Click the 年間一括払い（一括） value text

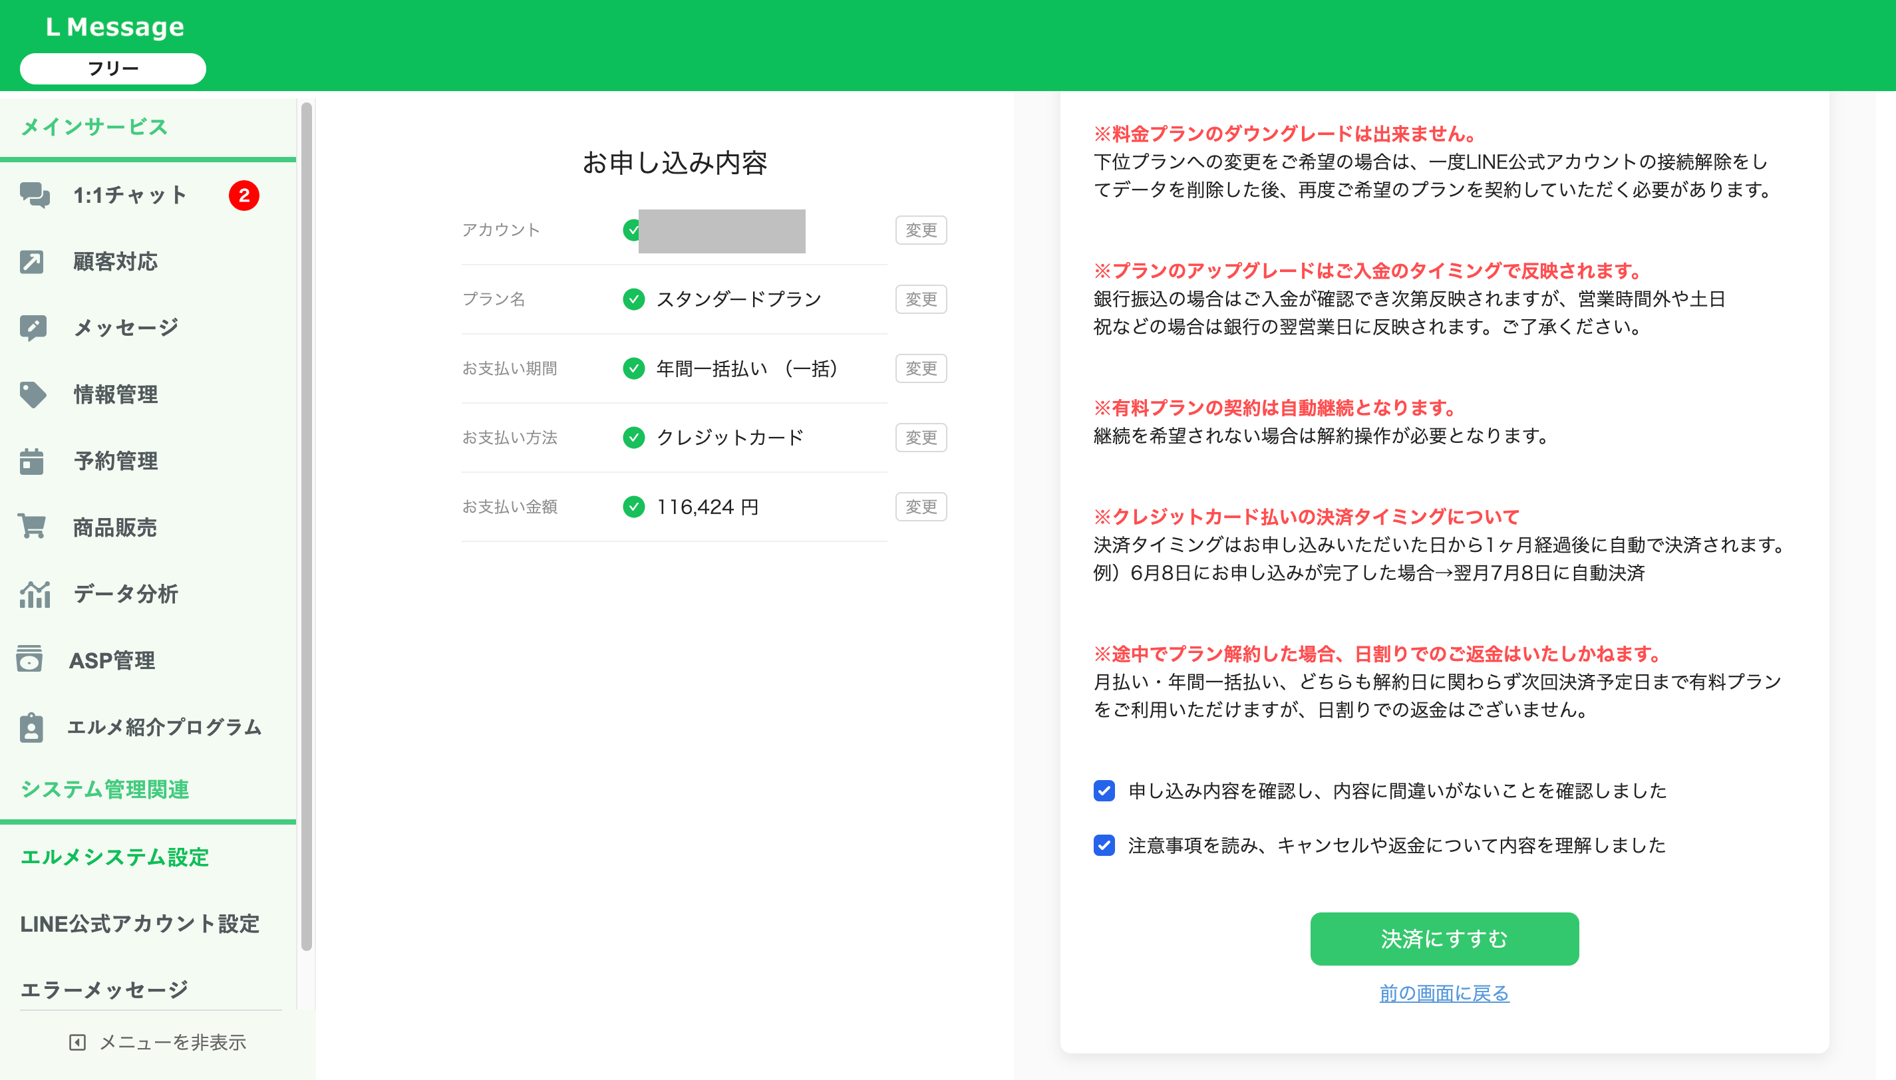point(748,368)
